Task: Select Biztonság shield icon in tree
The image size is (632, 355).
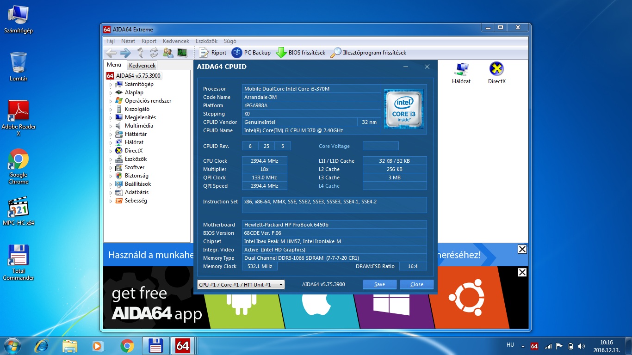Action: coord(119,176)
